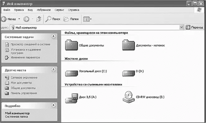
Task: Click the My Computer title bar icon
Action: (4, 3)
